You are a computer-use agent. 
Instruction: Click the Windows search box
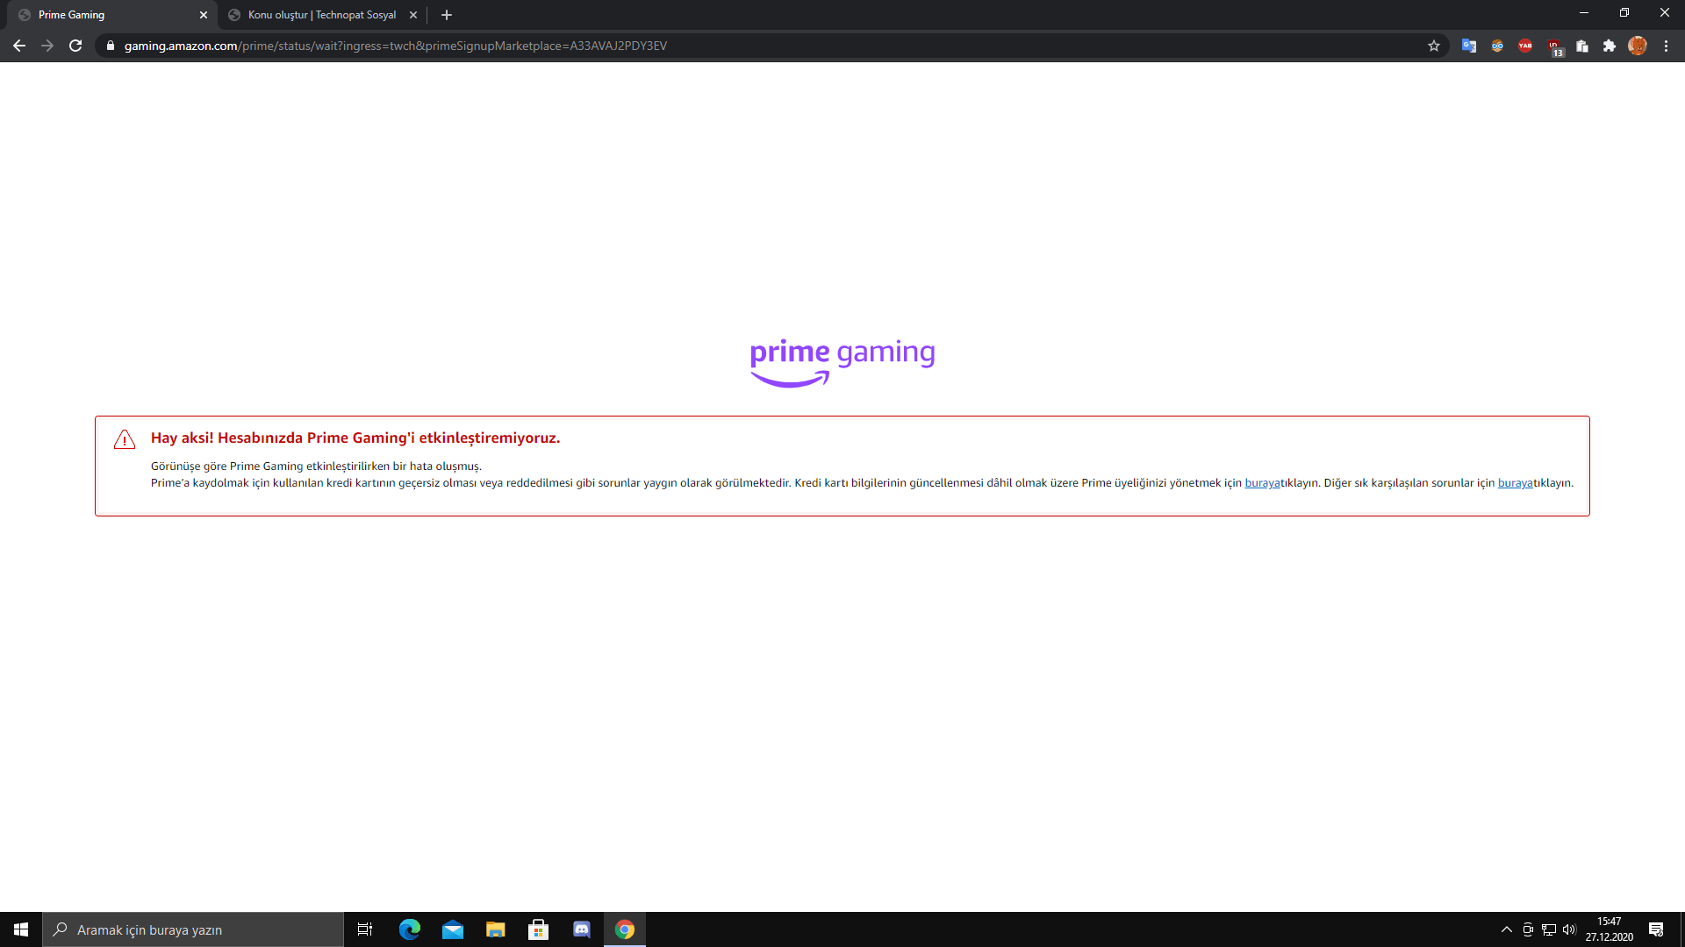pyautogui.click(x=193, y=929)
